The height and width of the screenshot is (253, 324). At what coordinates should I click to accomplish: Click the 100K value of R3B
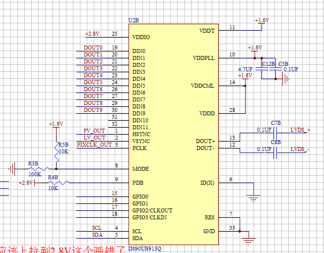tap(35, 174)
